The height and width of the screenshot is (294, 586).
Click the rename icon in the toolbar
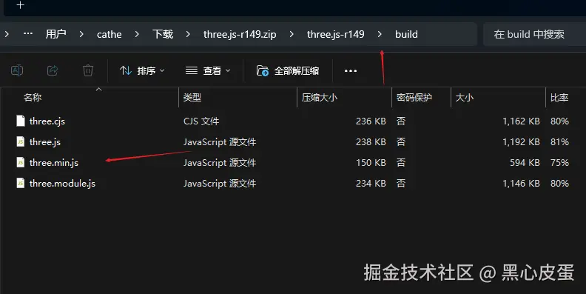coord(17,70)
